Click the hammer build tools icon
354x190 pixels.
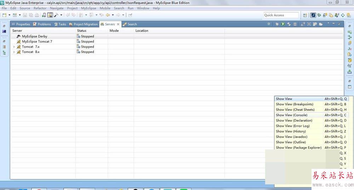[x=56, y=15]
